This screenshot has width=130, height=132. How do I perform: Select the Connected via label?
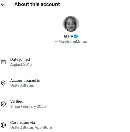pos(23,122)
